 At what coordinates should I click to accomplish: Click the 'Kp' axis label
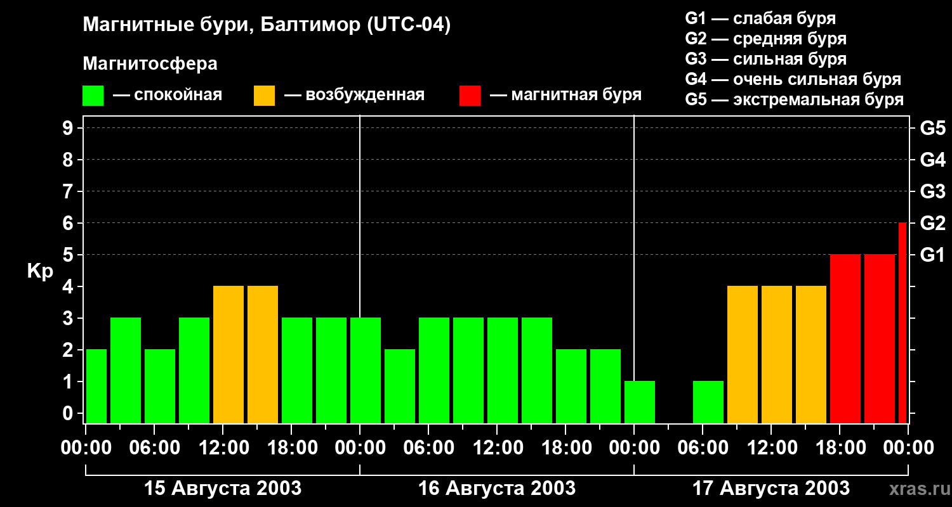click(40, 271)
